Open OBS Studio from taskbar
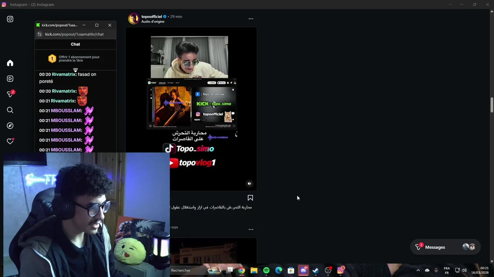This screenshot has height=277, width=494. tap(328, 270)
